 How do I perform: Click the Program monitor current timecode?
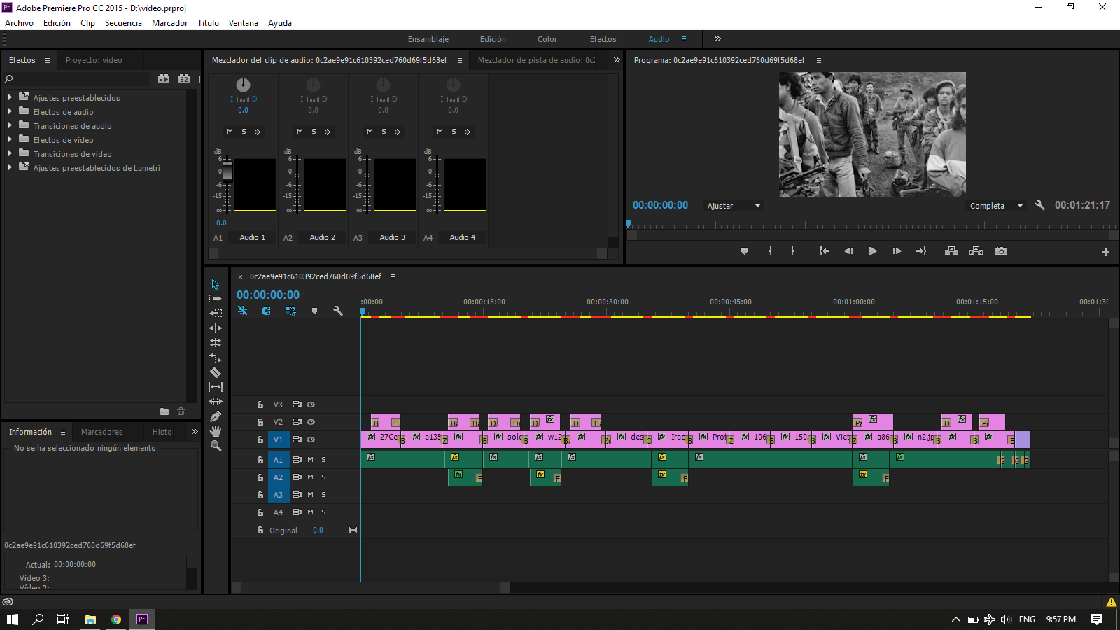660,205
